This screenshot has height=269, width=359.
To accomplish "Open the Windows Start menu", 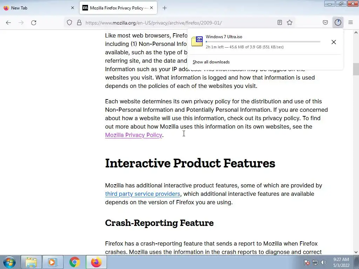I will pyautogui.click(x=9, y=262).
